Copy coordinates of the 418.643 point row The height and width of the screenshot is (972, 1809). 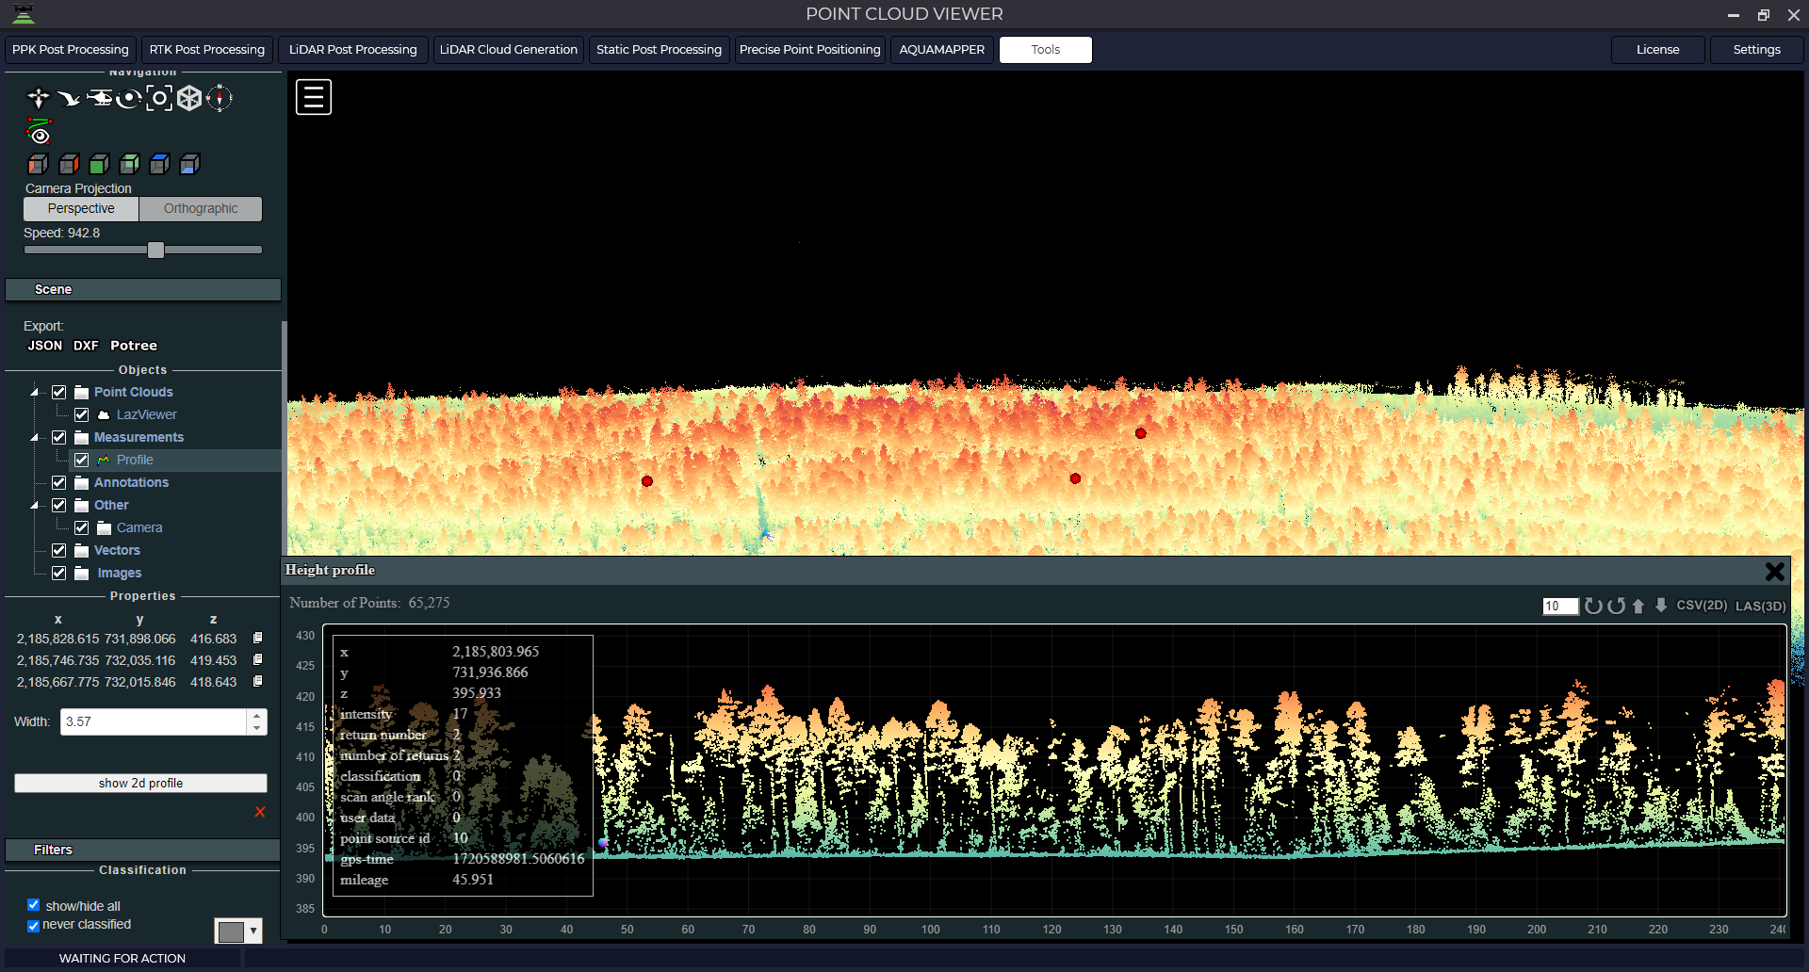coord(258,682)
